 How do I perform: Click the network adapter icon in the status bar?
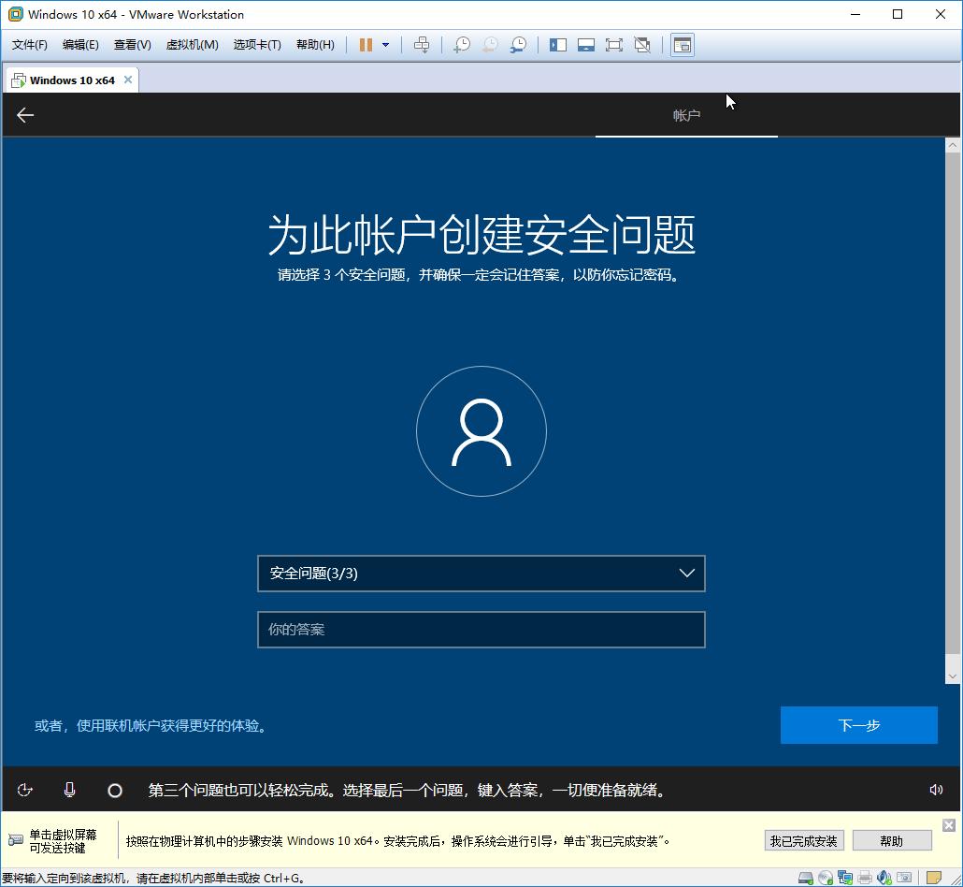pyautogui.click(x=845, y=878)
